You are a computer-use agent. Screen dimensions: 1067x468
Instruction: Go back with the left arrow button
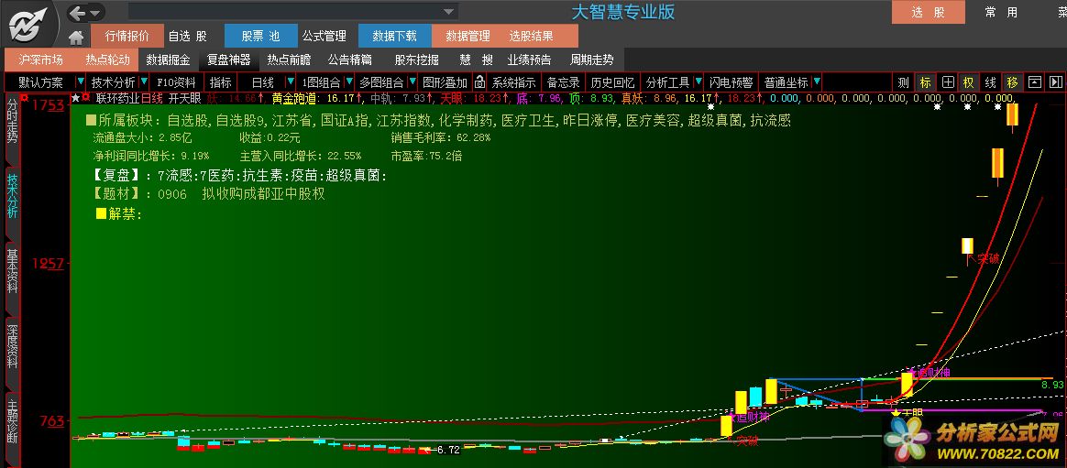[78, 13]
